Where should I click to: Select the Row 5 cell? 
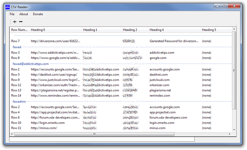click(15, 74)
